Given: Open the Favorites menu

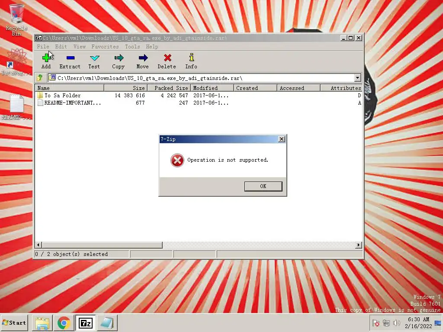Looking at the screenshot, I should 105,47.
